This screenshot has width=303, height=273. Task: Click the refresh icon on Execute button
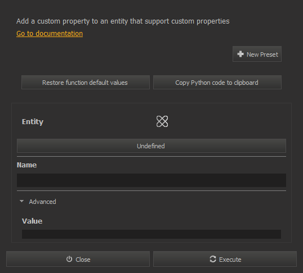(213, 259)
